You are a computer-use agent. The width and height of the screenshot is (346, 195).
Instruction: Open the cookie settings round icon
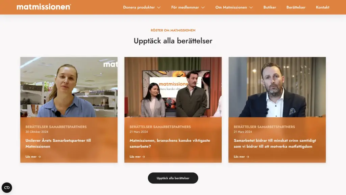[7, 188]
